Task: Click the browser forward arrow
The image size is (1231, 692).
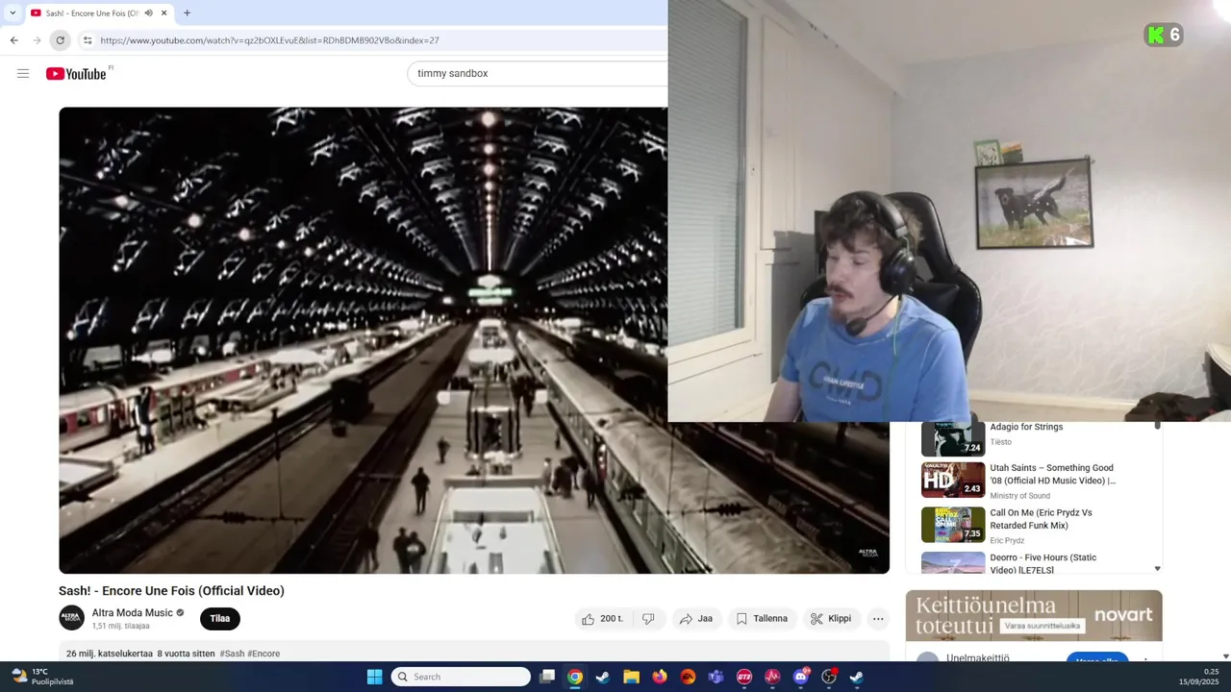Action: 37,40
